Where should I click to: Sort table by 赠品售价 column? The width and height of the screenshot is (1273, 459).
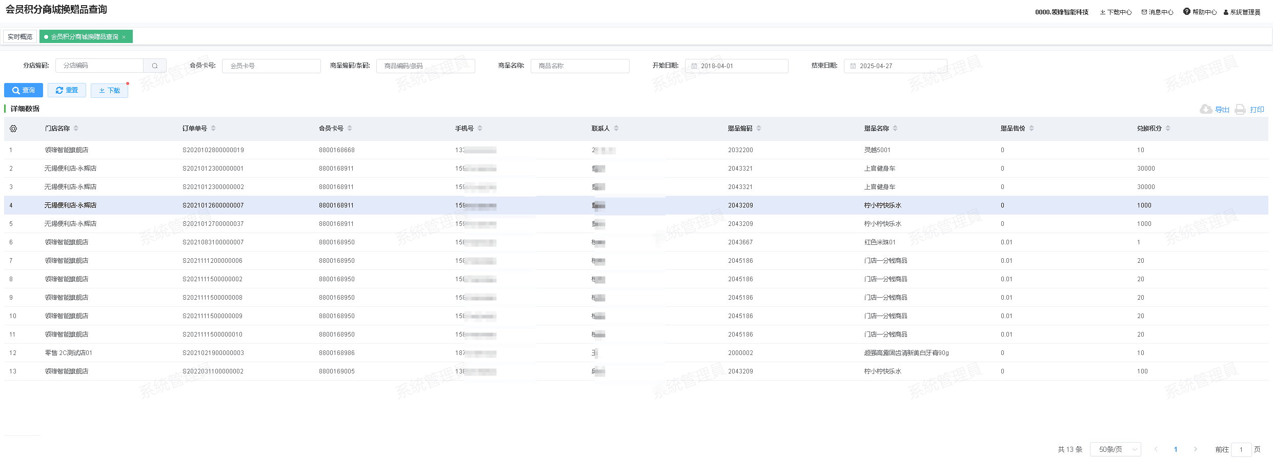1032,128
